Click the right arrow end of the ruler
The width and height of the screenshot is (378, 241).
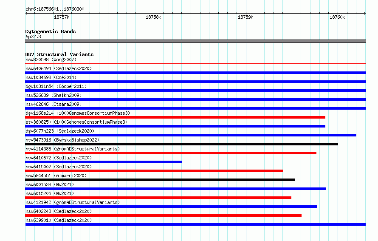coord(365,14)
